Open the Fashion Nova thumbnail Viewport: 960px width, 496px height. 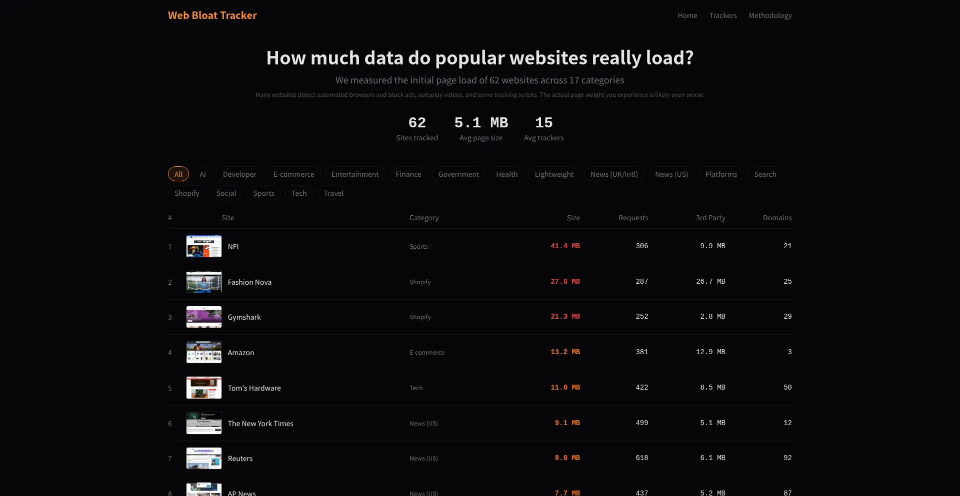tap(204, 282)
